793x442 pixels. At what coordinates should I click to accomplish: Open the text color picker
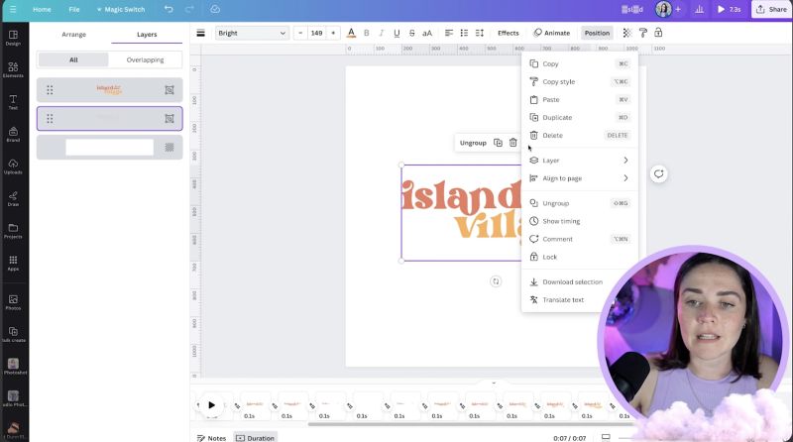(351, 33)
